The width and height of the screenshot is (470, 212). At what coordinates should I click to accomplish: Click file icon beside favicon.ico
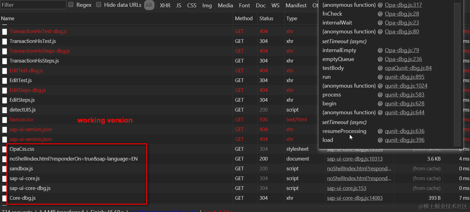pyautogui.click(x=5, y=120)
